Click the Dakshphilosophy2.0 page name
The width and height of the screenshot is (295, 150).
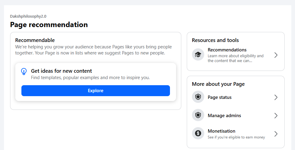click(x=28, y=16)
